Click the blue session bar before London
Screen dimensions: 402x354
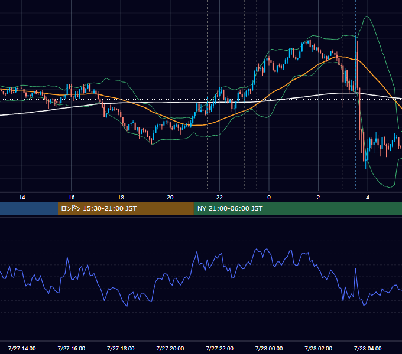pos(29,208)
